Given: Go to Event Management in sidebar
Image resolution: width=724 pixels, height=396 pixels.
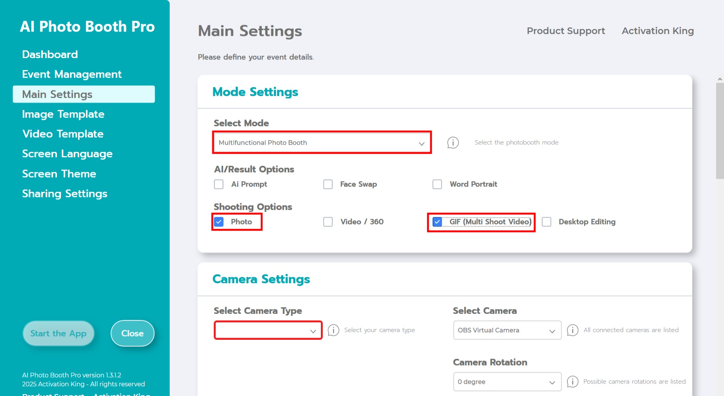Looking at the screenshot, I should pyautogui.click(x=72, y=74).
